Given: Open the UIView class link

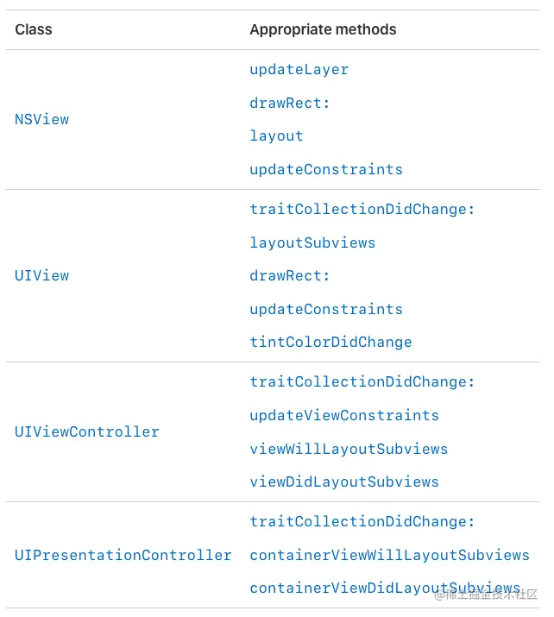Looking at the screenshot, I should coord(41,275).
